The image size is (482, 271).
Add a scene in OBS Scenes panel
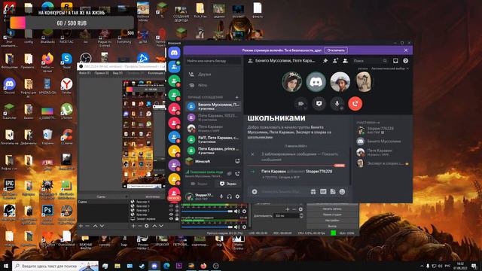[81, 226]
